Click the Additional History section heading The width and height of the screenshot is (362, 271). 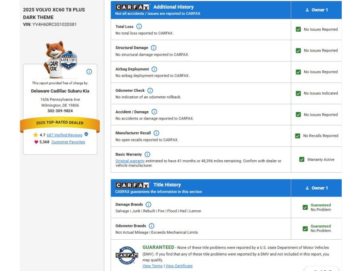[x=173, y=7]
